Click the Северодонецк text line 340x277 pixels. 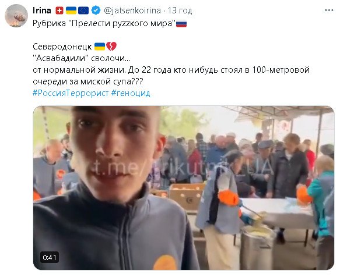[x=62, y=47]
